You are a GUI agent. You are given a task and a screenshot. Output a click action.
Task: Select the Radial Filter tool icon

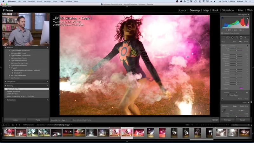tap(241, 37)
